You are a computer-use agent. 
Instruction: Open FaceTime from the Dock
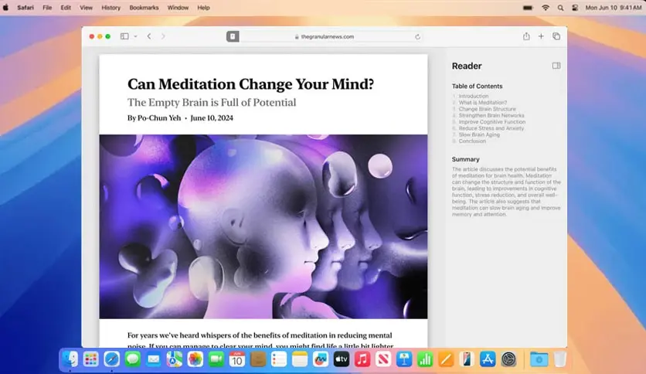coord(216,359)
